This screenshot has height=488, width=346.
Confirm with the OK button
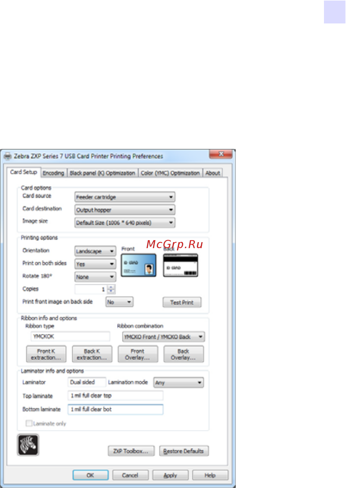(90, 475)
